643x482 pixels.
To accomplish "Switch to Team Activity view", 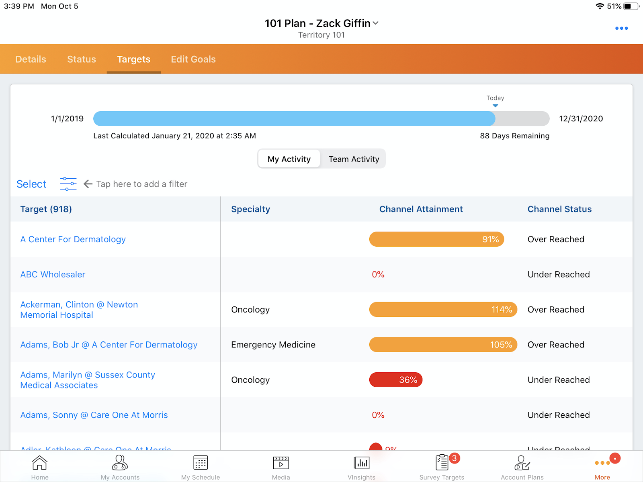I will [x=354, y=159].
